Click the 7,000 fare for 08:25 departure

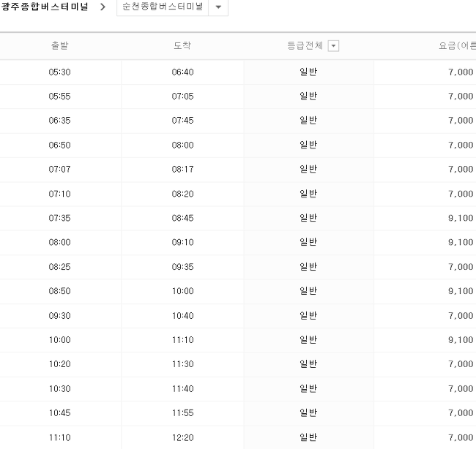461,267
